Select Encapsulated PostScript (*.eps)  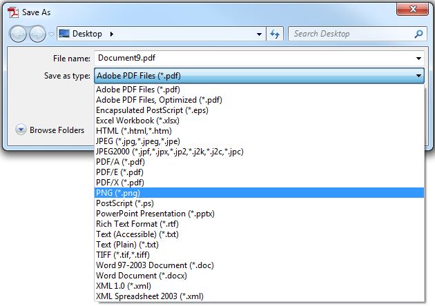259,110
